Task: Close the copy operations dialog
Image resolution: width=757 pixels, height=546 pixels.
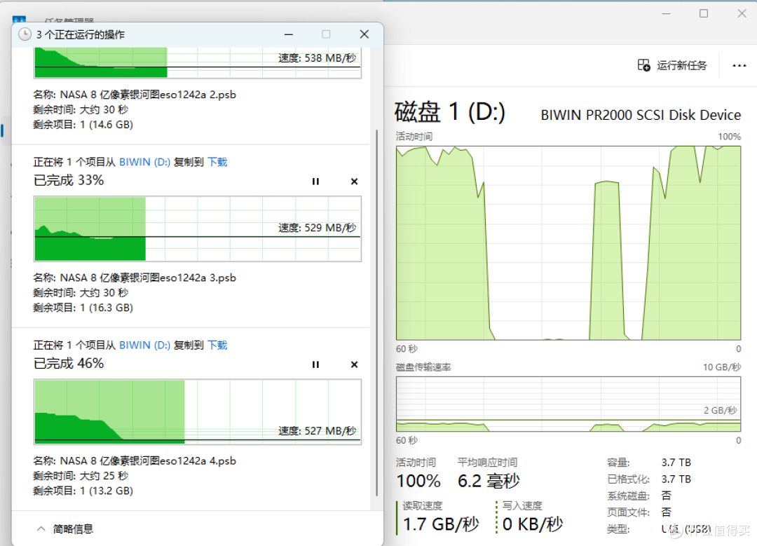Action: (364, 34)
